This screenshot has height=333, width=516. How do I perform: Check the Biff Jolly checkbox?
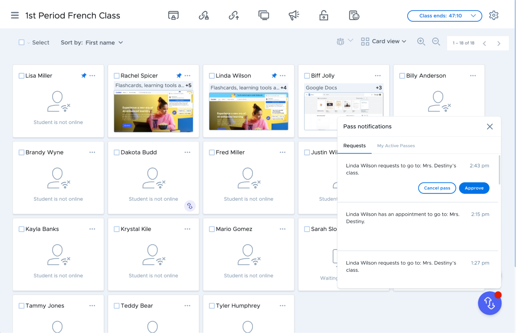(x=307, y=76)
